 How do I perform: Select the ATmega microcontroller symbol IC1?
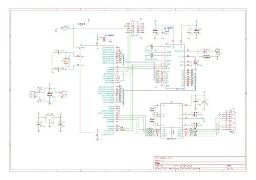coord(97,89)
